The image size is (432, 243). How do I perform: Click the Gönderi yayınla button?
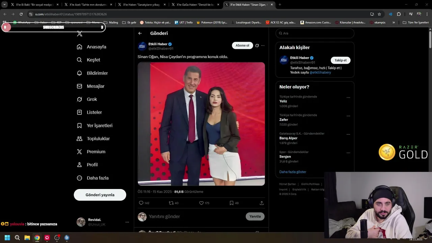(x=100, y=195)
